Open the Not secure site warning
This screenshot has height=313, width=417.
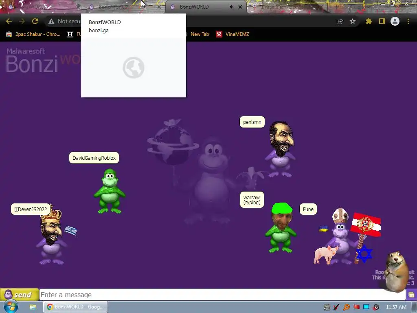tap(65, 21)
